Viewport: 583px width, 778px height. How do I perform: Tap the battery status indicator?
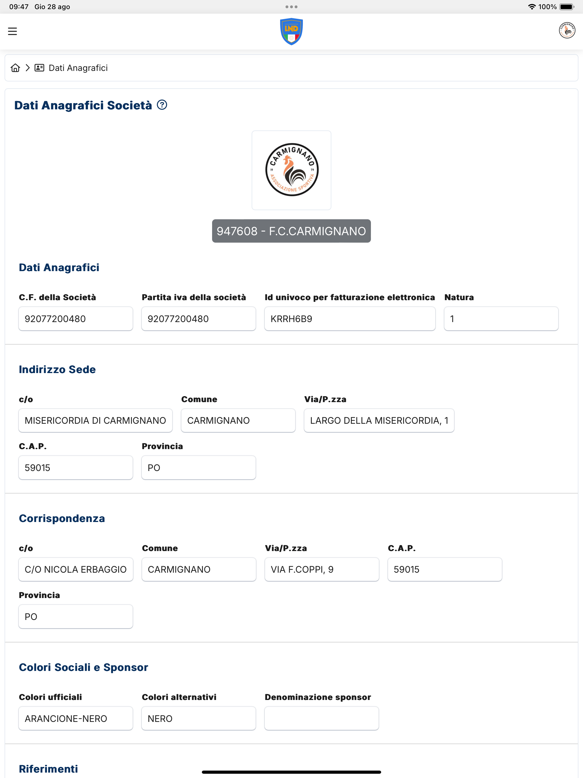[567, 7]
